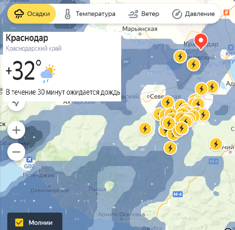235x230 pixels.
Task: Click the KRR airport icon
Action: coord(231,48)
